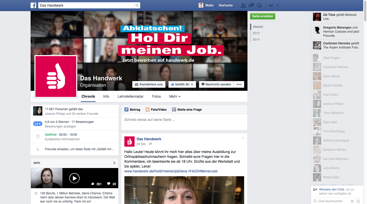Click the post public audience globe icon
The width and height of the screenshot is (367, 204).
tap(150, 144)
